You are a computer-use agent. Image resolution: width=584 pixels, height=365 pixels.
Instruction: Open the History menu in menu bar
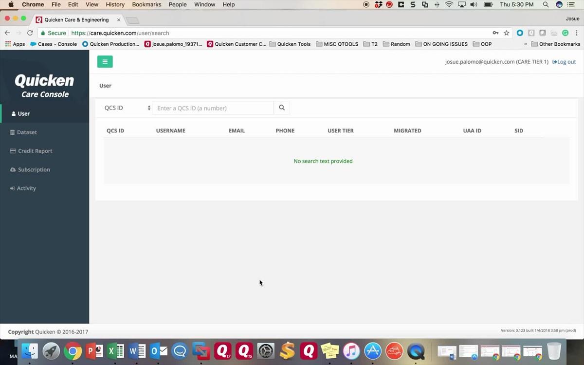(x=115, y=4)
